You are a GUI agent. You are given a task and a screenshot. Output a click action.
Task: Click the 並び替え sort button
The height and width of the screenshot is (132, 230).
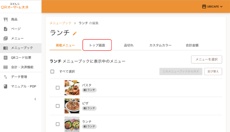[x=213, y=71]
